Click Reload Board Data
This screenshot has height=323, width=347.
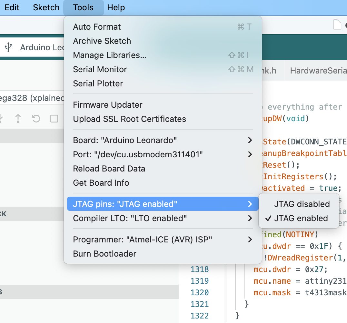pyautogui.click(x=163, y=168)
